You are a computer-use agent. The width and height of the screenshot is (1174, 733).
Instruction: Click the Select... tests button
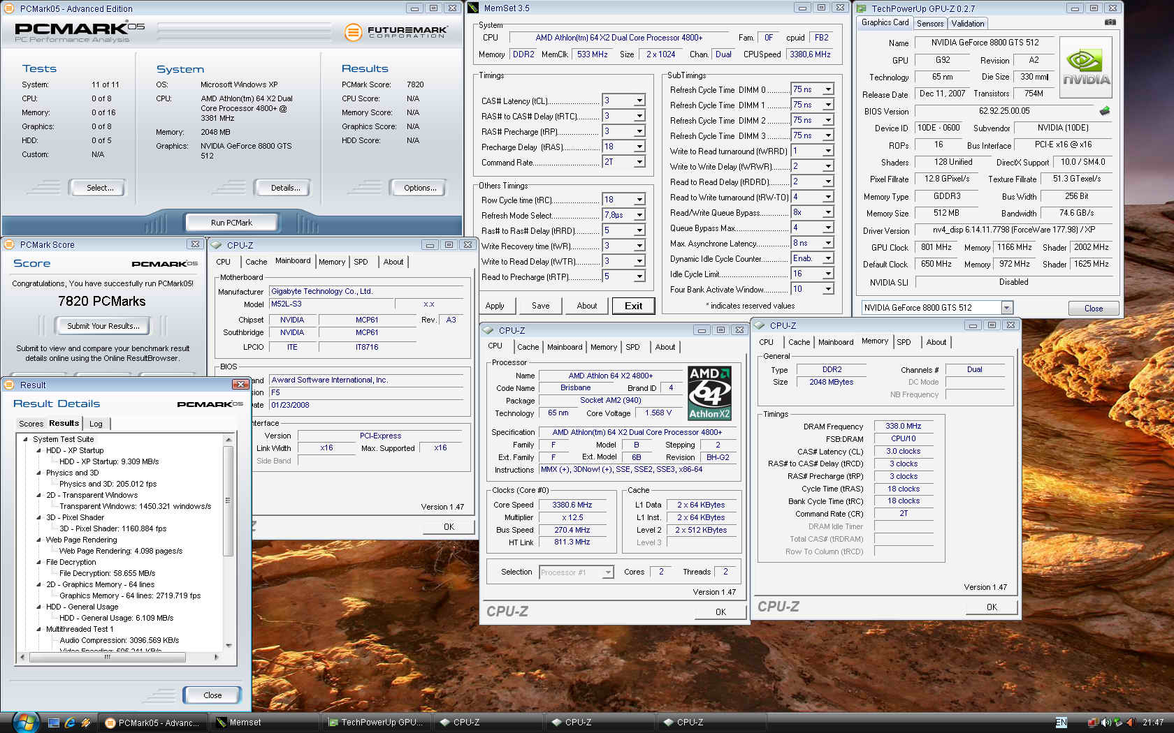(x=99, y=188)
